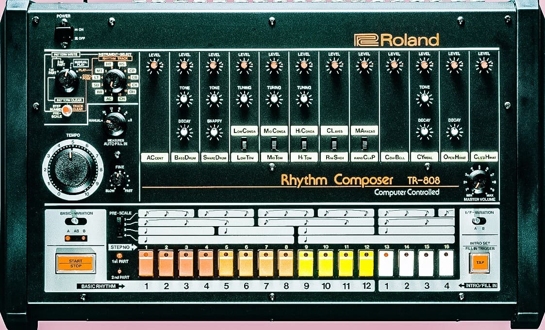Screen dimensions: 545x330
Task: Click the Mid Tom Tuning knob
Action: coord(274,99)
